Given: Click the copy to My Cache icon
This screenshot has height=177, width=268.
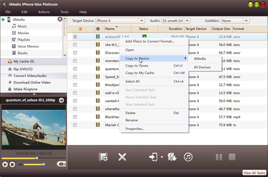Looking at the screenshot, I should (172, 157).
